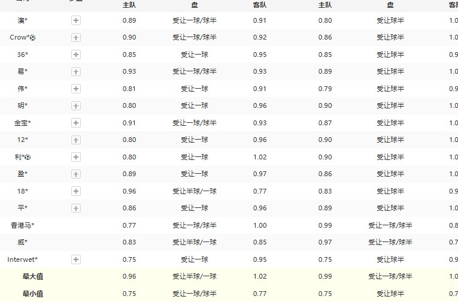The width and height of the screenshot is (458, 302).
Task: Click the plus icon in 澳* row
Action: 76,20
